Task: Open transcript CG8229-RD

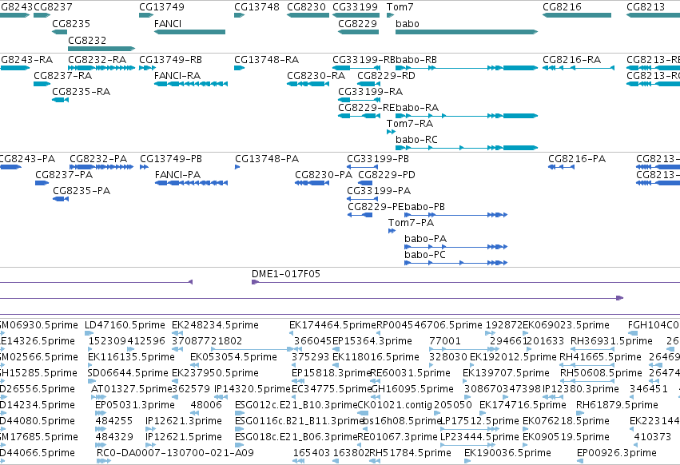Action: click(386, 75)
